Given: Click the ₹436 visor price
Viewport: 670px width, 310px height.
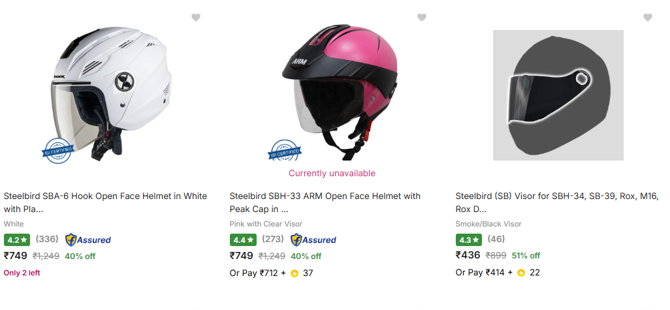Looking at the screenshot, I should pyautogui.click(x=468, y=256).
